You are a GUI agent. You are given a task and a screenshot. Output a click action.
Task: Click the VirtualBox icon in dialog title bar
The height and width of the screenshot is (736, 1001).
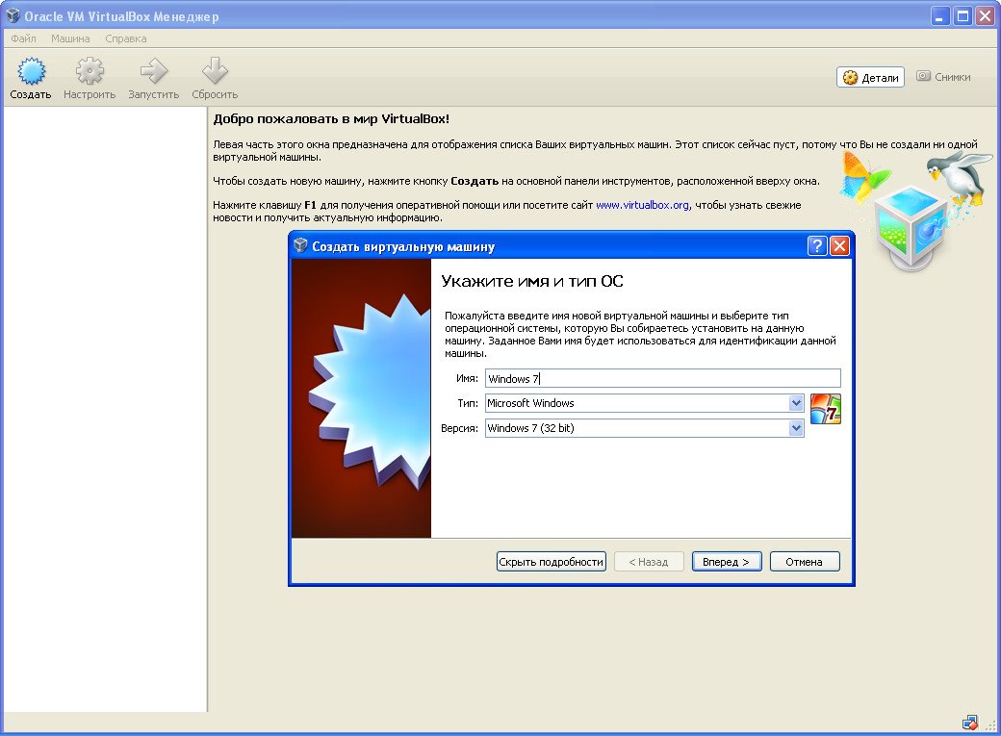click(300, 246)
